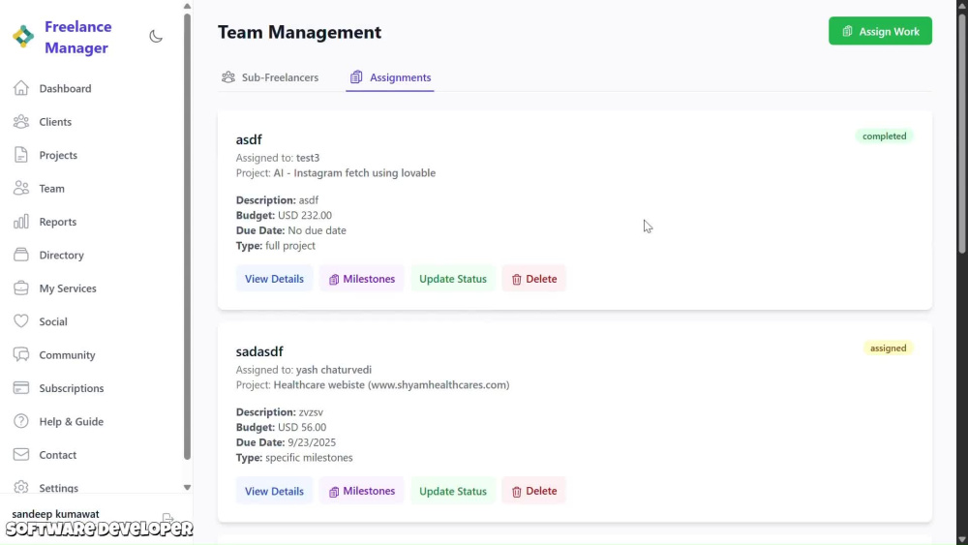
Task: Click the Team Management heading
Action: [299, 32]
